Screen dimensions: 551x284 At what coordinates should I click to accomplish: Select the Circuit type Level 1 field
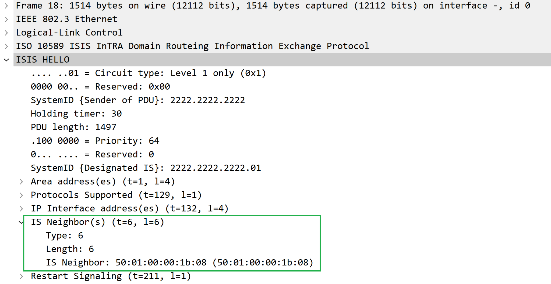[x=148, y=73]
